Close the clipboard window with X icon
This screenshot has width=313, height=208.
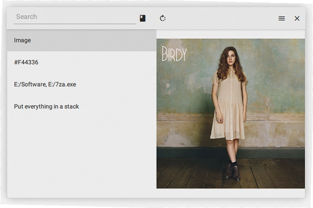point(297,18)
